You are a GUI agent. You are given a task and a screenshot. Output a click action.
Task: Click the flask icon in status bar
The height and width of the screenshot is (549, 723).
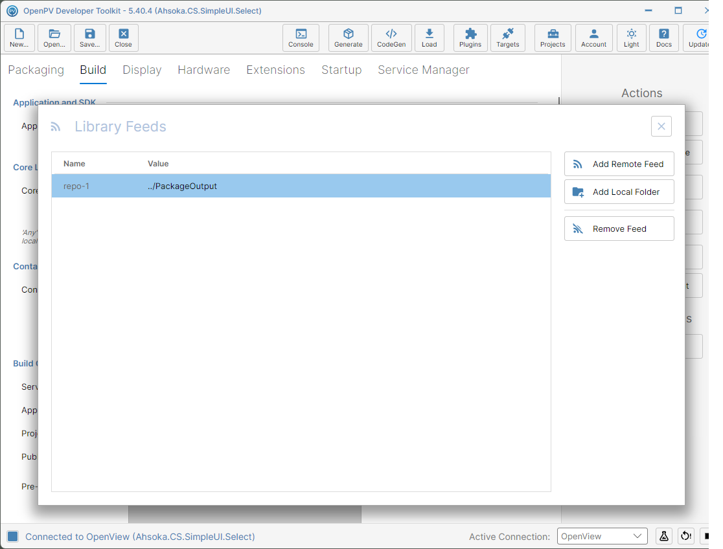pyautogui.click(x=664, y=536)
